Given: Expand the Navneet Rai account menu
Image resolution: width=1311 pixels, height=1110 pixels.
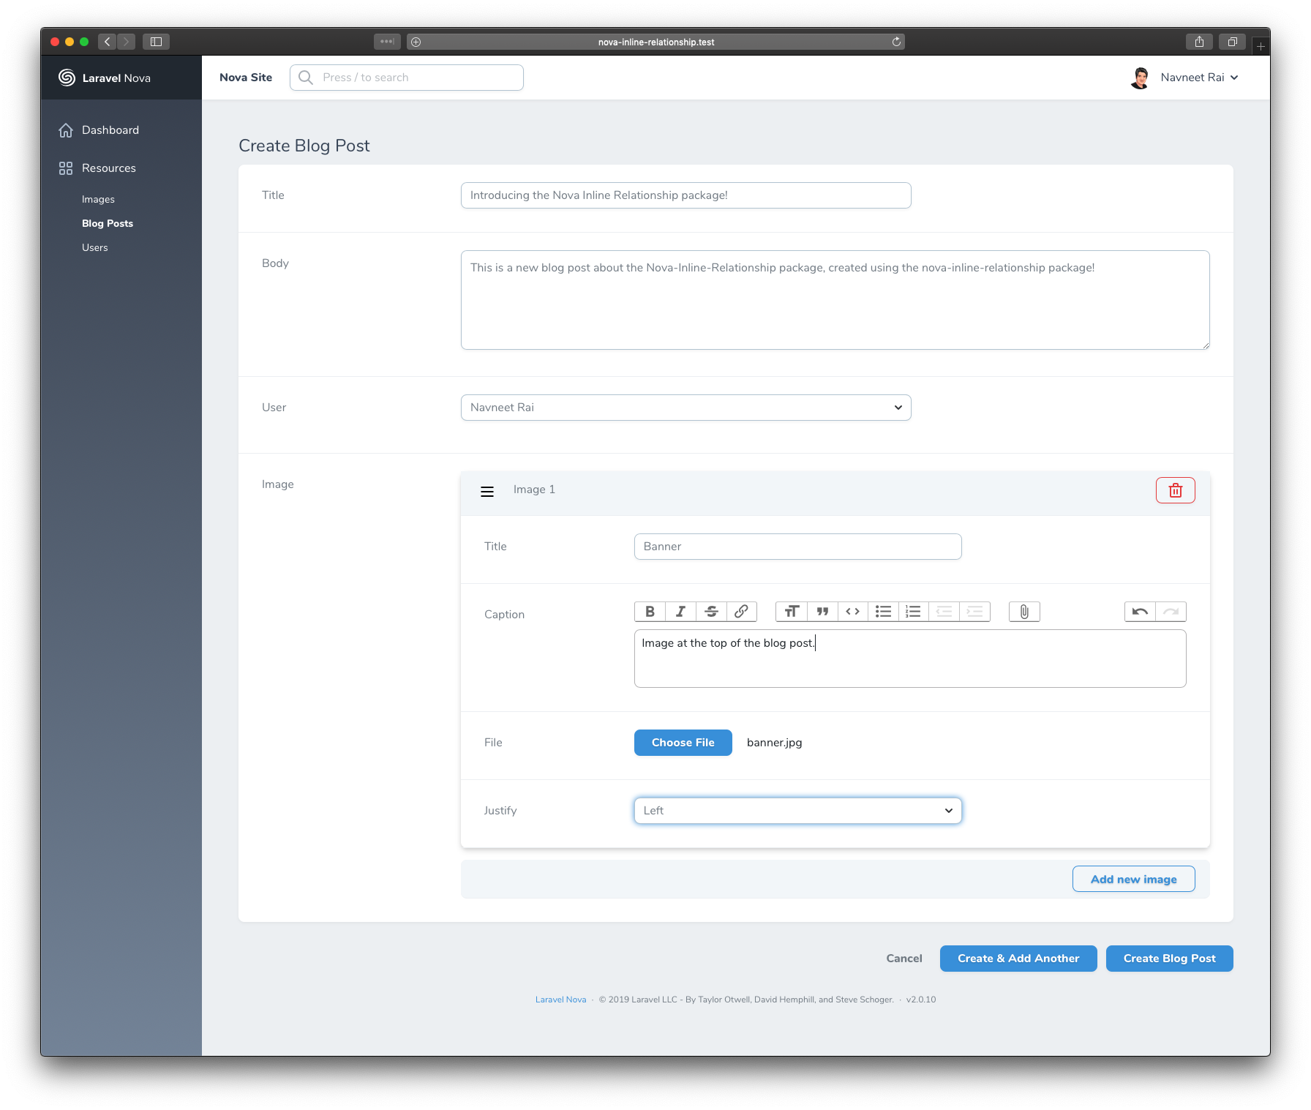Looking at the screenshot, I should pyautogui.click(x=1198, y=78).
